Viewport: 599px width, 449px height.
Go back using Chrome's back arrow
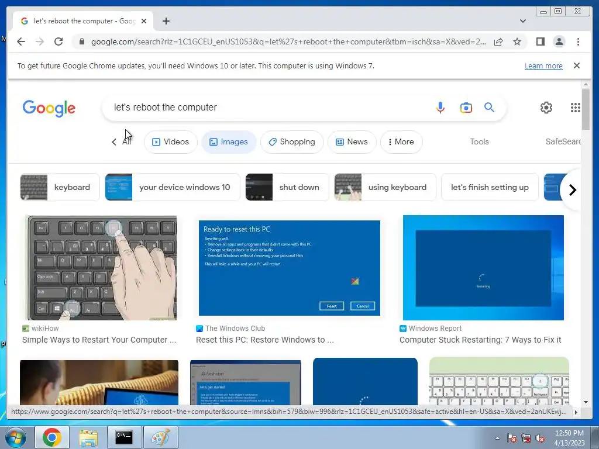tap(21, 42)
